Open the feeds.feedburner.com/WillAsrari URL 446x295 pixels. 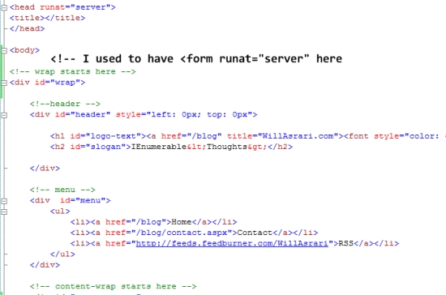(x=232, y=244)
